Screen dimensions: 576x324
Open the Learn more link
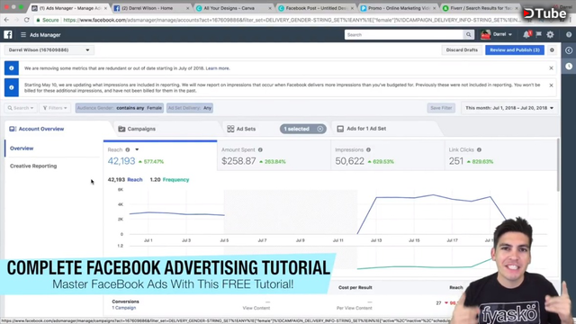[218, 68]
